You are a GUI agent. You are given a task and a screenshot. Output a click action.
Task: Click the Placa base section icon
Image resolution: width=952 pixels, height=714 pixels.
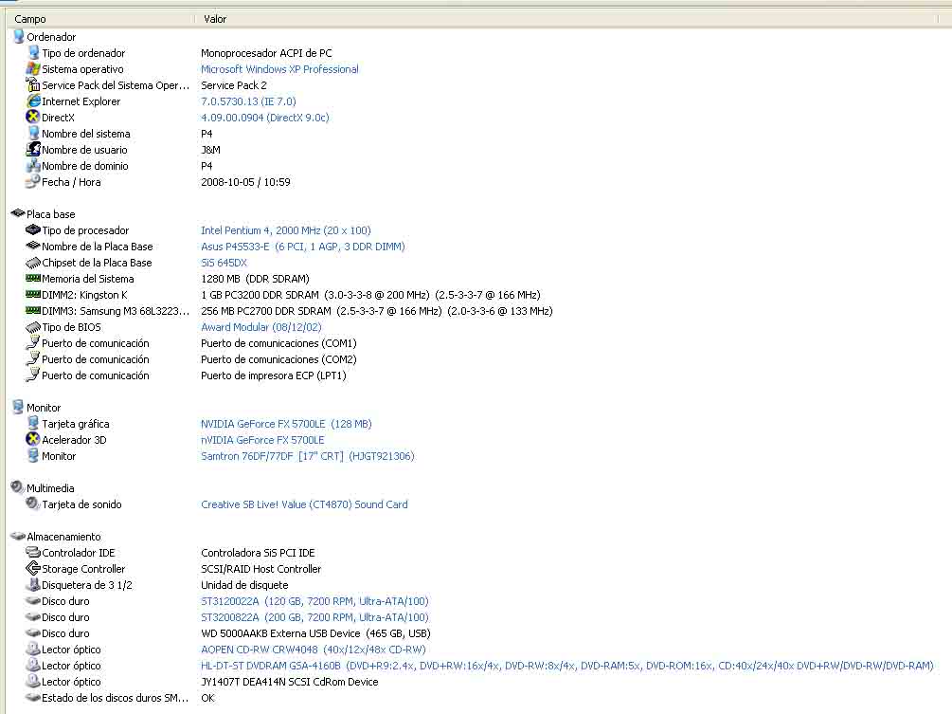point(18,213)
